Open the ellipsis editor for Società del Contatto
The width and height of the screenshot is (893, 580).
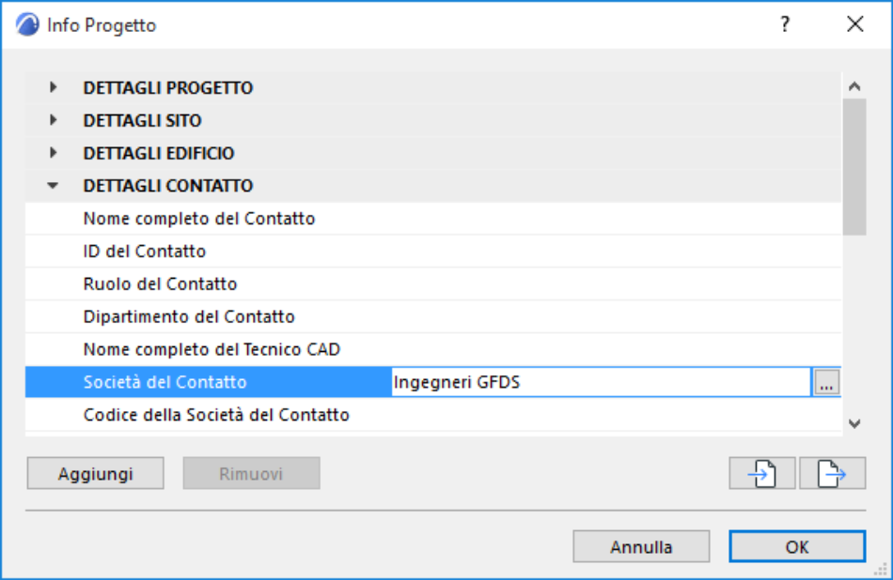point(825,381)
